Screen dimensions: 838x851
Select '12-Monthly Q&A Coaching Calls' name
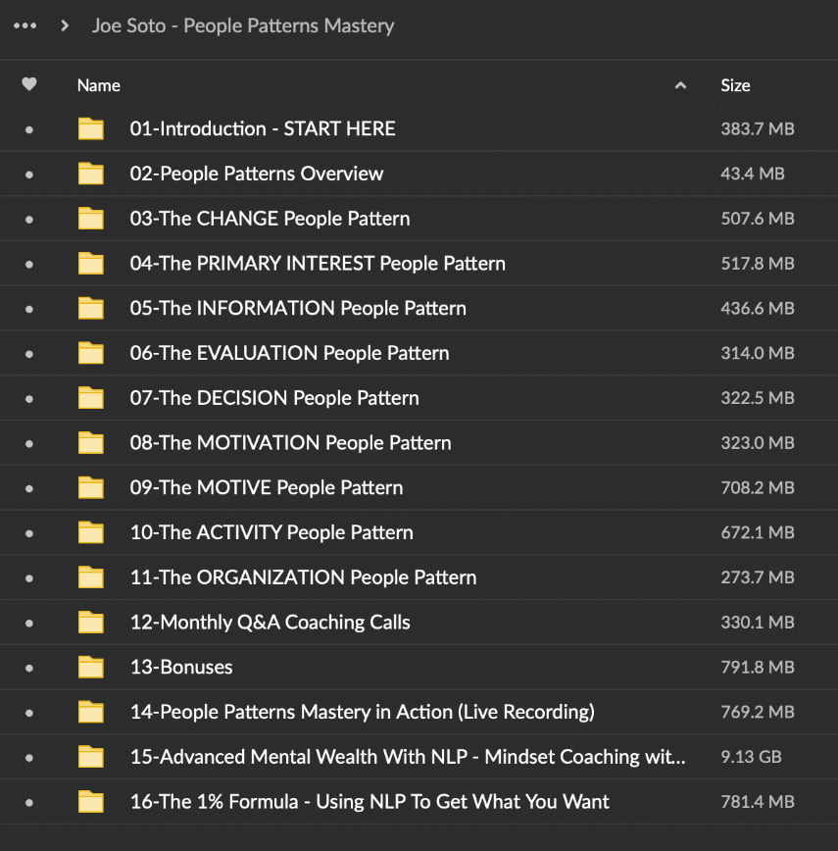coord(271,622)
